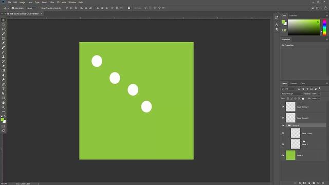
Task: Select the Clone Stamp tool
Action: [3, 57]
